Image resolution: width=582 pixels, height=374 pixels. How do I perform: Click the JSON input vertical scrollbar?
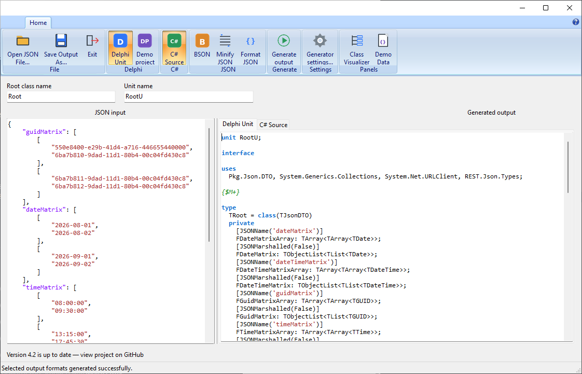coord(210,185)
